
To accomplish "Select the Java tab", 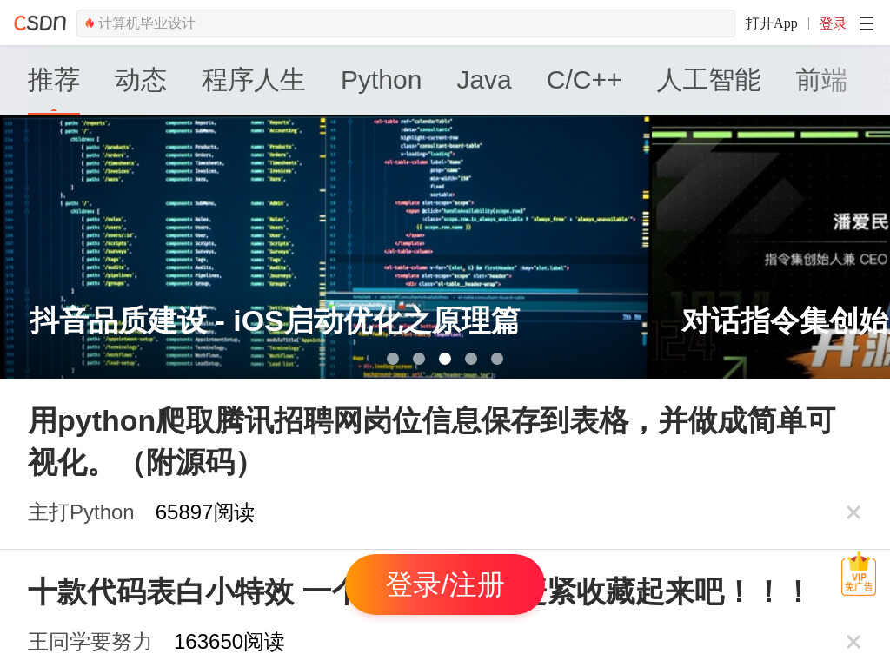I will pyautogui.click(x=483, y=80).
